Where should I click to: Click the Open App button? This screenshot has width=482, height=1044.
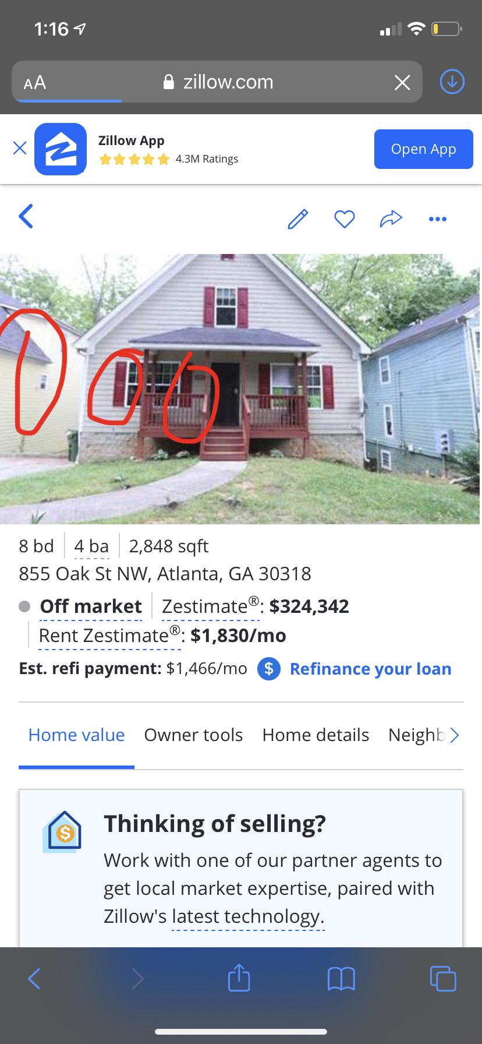(x=424, y=149)
